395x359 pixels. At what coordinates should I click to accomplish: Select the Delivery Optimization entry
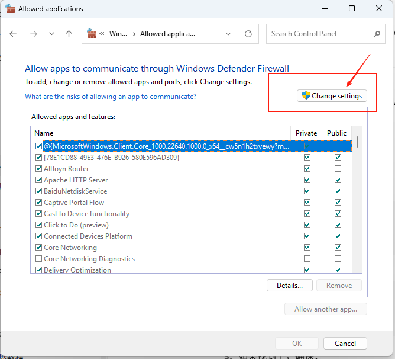pyautogui.click(x=77, y=270)
